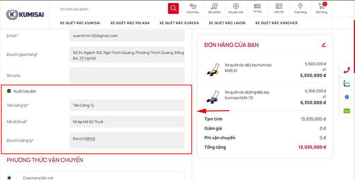This screenshot has height=180, width=355.
Task: Open Xe quét rác đường đẩy tay Kumisai KMS-70 link
Action: click(x=247, y=95)
